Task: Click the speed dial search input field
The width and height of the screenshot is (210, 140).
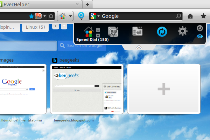Action: click(x=28, y=46)
